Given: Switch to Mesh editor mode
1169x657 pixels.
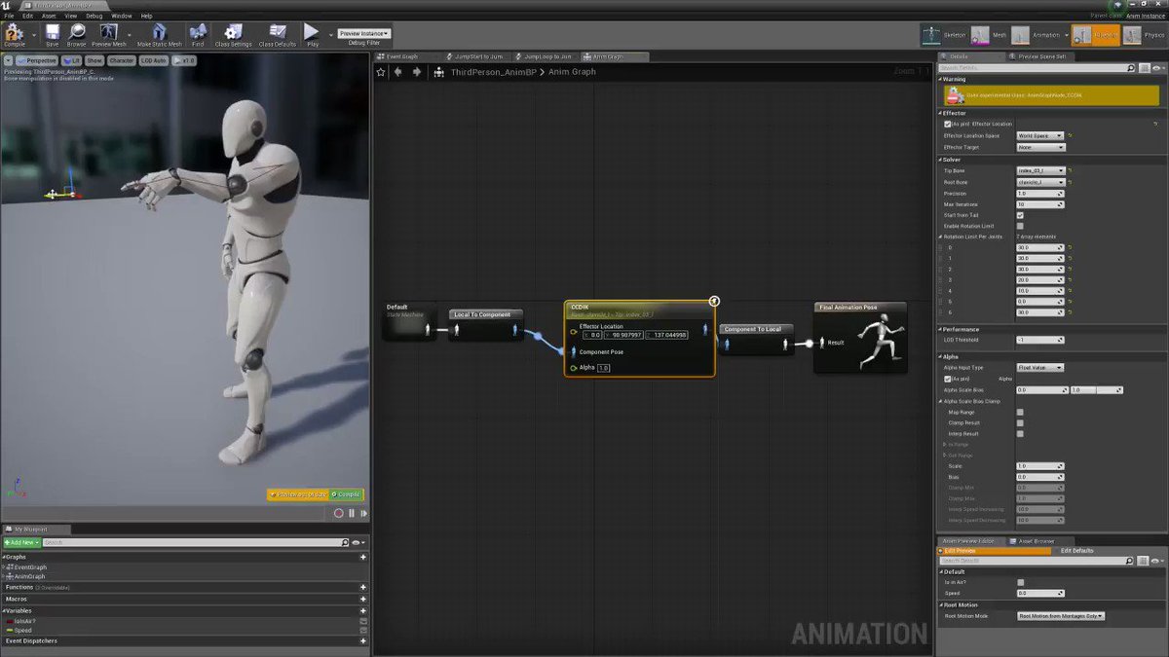Looking at the screenshot, I should 990,35.
